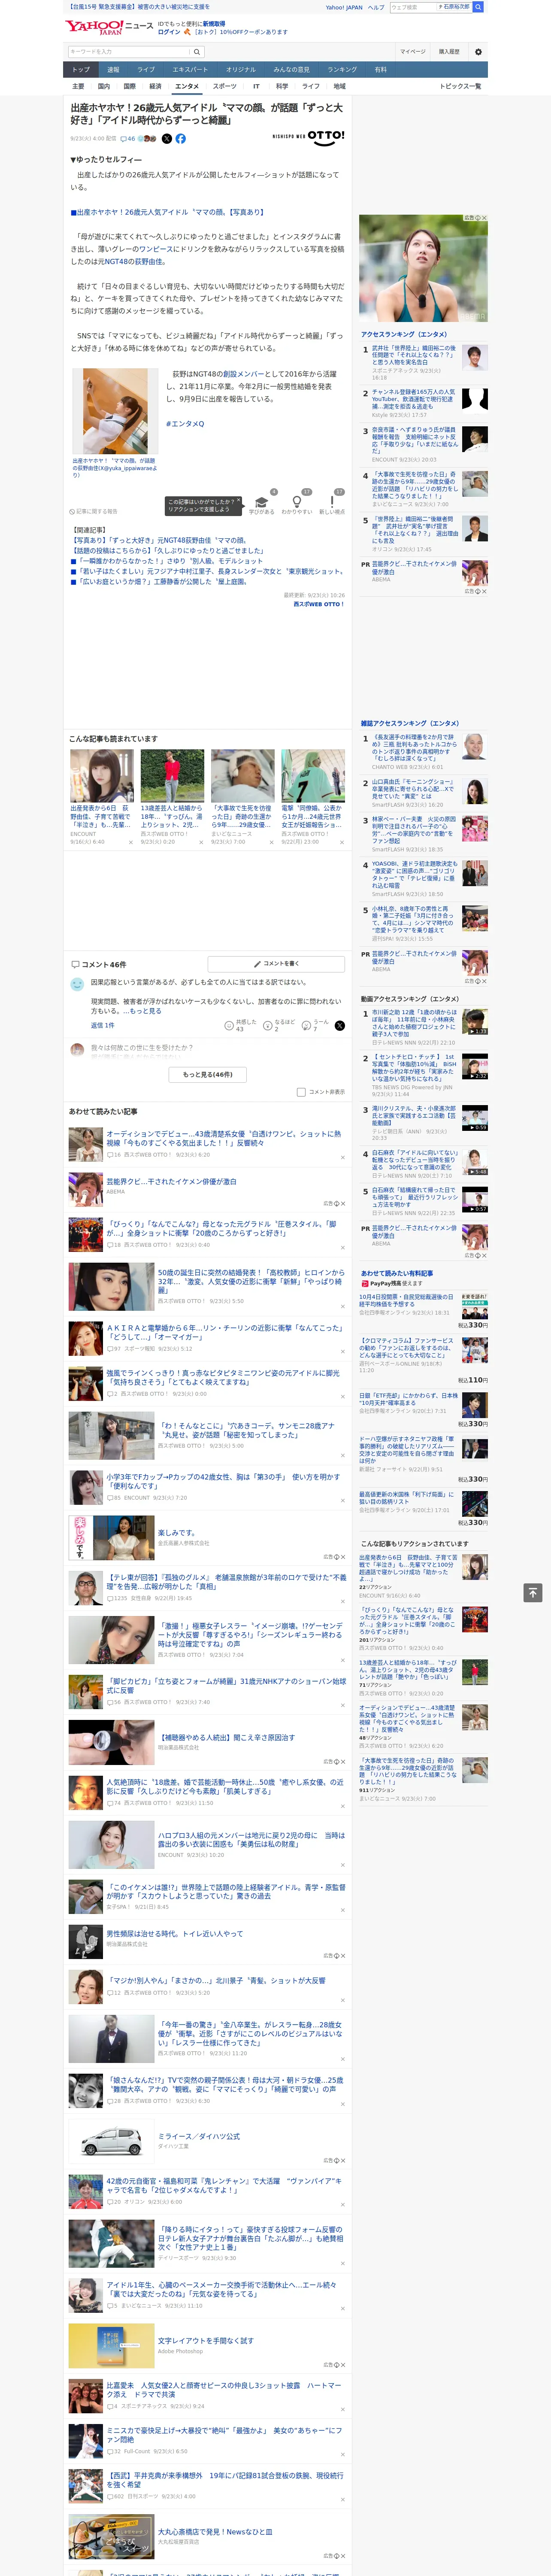The height and width of the screenshot is (2576, 551).
Task: Open マイページ link
Action: [412, 52]
